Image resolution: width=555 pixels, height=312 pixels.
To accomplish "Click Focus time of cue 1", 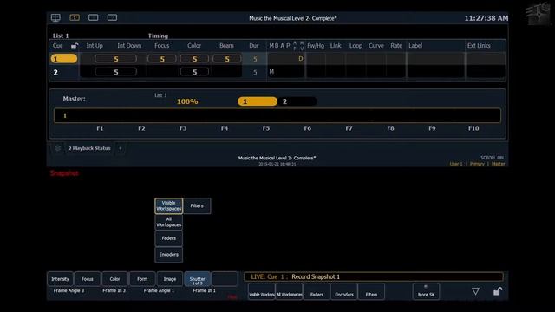I will pos(162,59).
